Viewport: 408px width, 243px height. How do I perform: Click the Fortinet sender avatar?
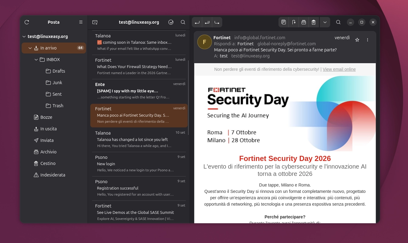pos(205,42)
